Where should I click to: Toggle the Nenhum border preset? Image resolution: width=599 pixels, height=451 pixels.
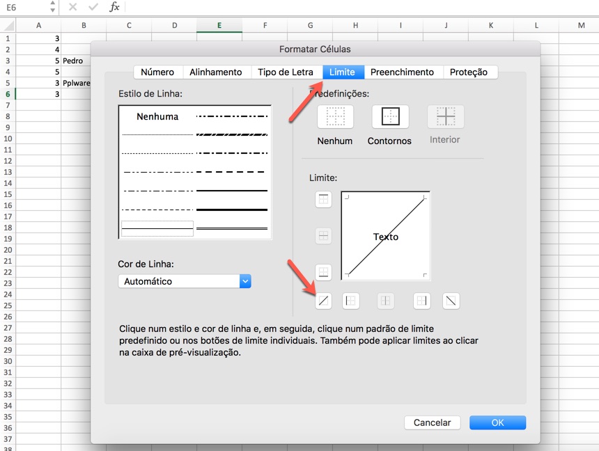pos(335,116)
